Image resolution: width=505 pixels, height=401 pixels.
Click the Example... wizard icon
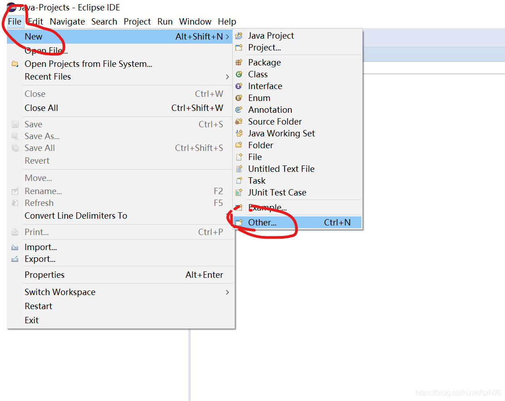[239, 207]
